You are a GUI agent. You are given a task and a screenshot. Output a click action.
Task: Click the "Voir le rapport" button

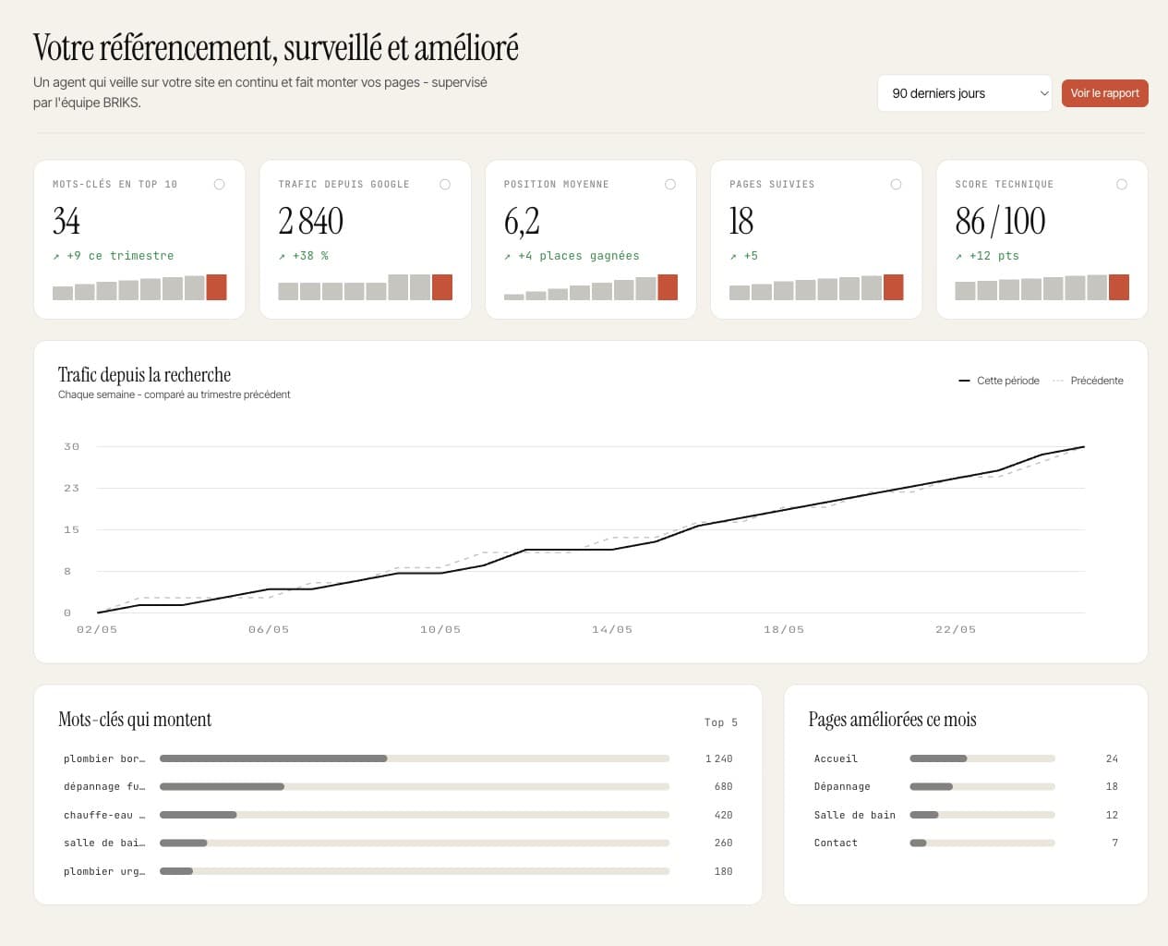click(x=1104, y=93)
